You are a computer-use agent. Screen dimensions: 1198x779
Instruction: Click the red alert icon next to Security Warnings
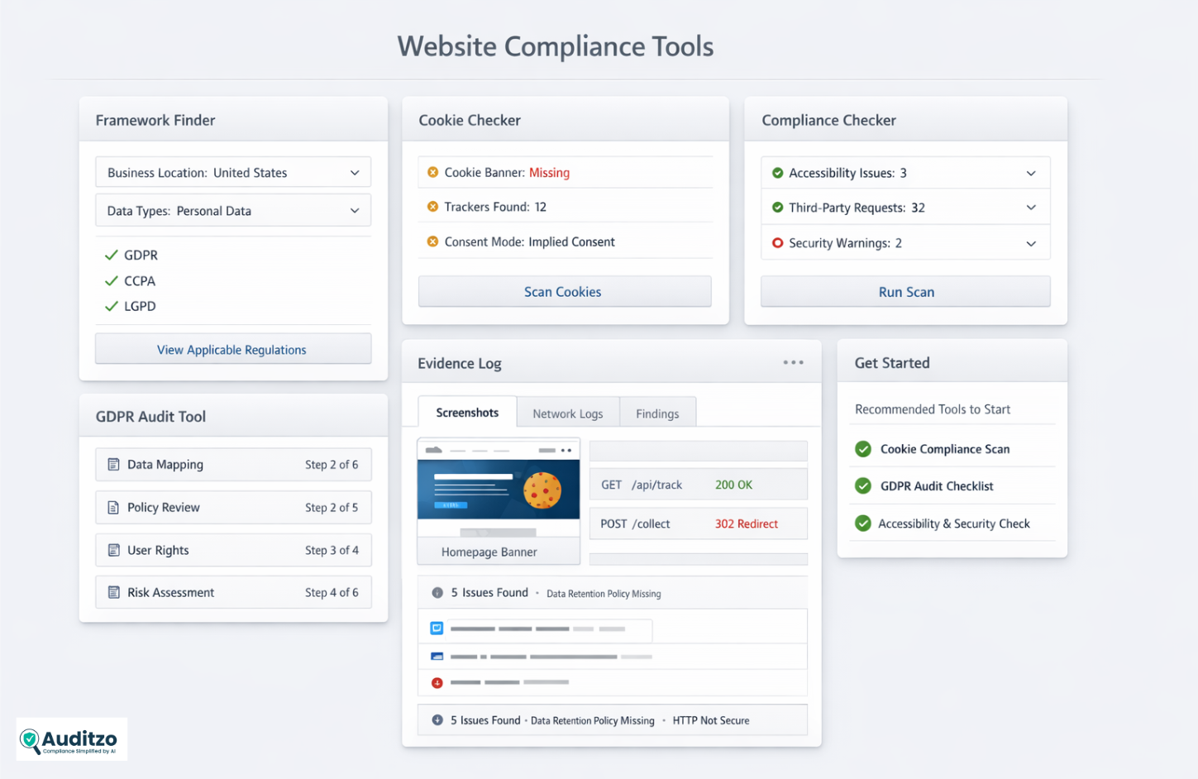(x=778, y=243)
